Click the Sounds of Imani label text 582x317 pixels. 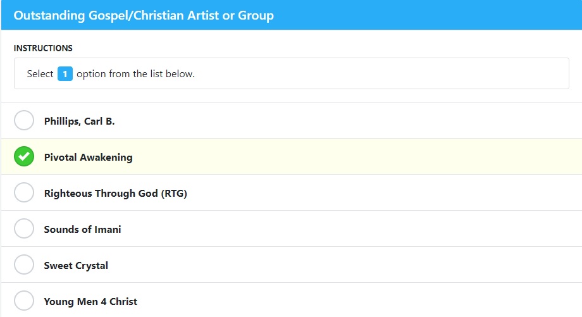[x=82, y=230]
